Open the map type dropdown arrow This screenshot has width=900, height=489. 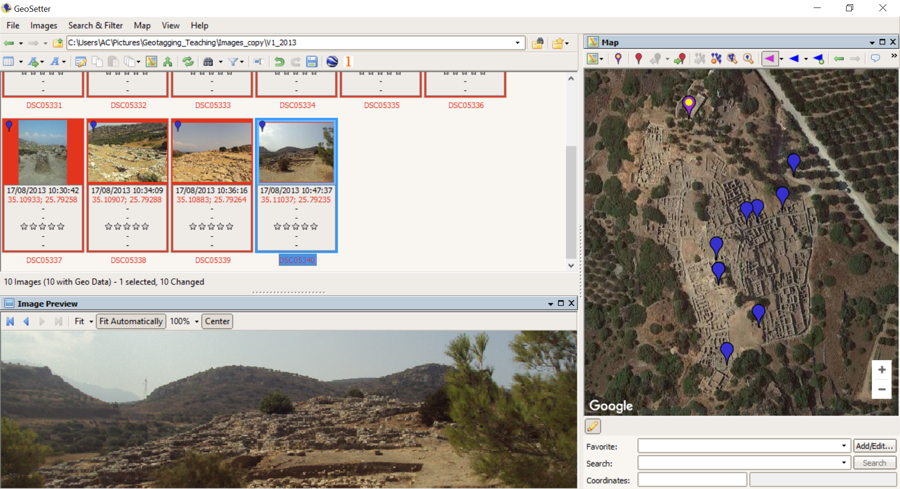point(601,59)
